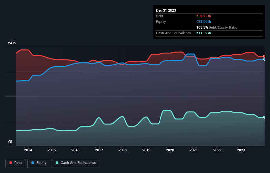The image size is (270, 173).
Task: Click the €35.099b equity value
Action: coord(204,22)
